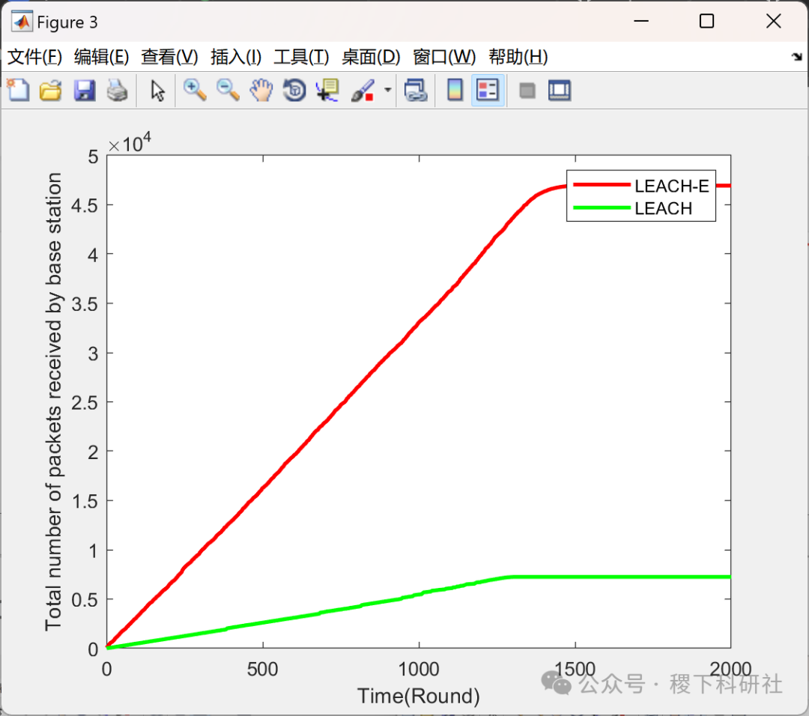Image resolution: width=809 pixels, height=716 pixels.
Task: Activate the Zoom Out magnifier tool
Action: (x=228, y=91)
